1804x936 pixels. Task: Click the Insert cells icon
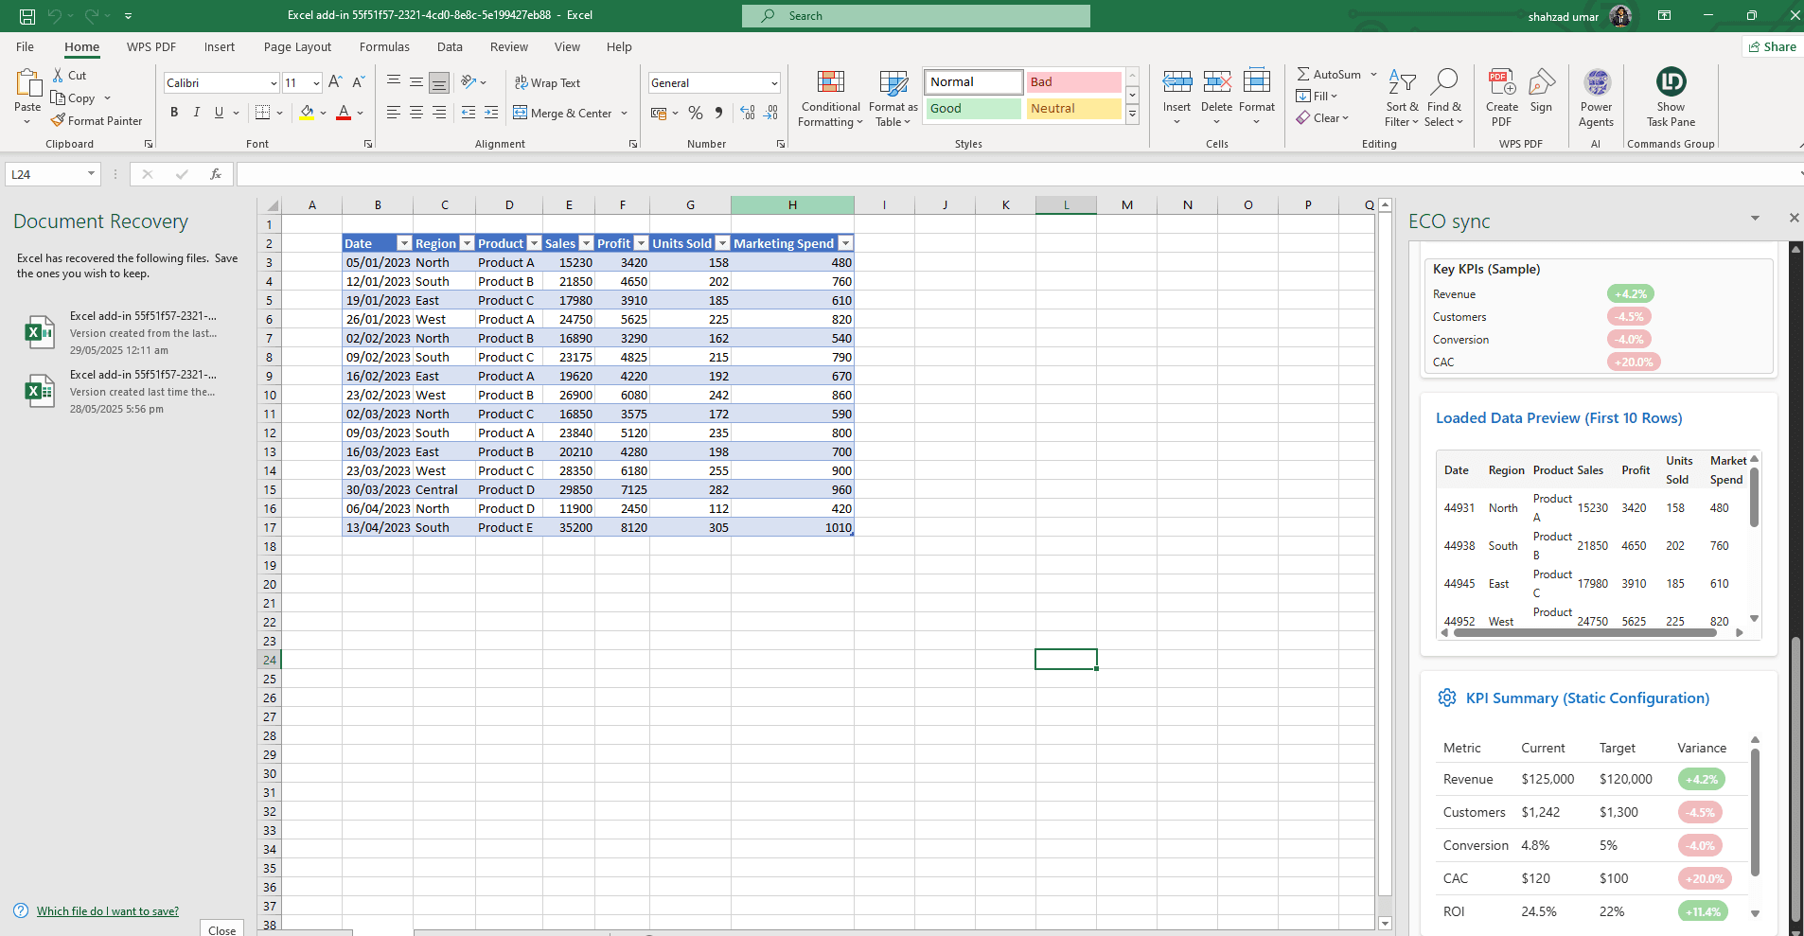click(x=1177, y=81)
